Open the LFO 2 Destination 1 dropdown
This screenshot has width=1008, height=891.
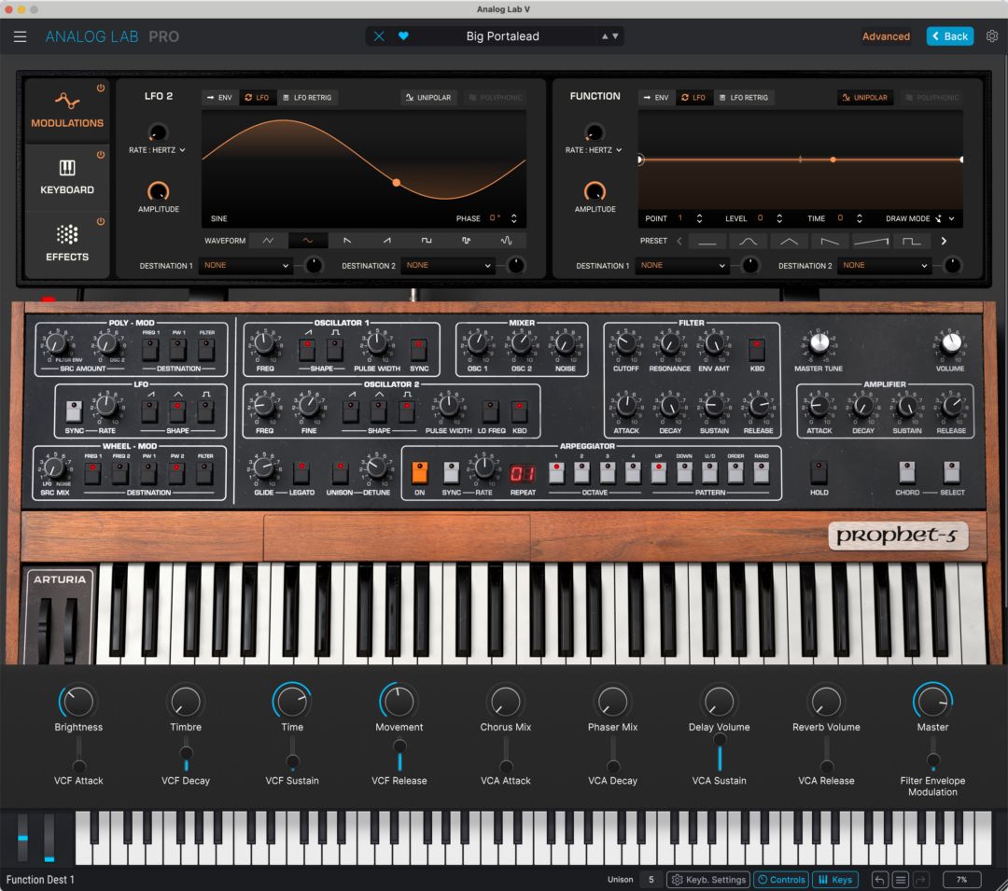click(245, 265)
